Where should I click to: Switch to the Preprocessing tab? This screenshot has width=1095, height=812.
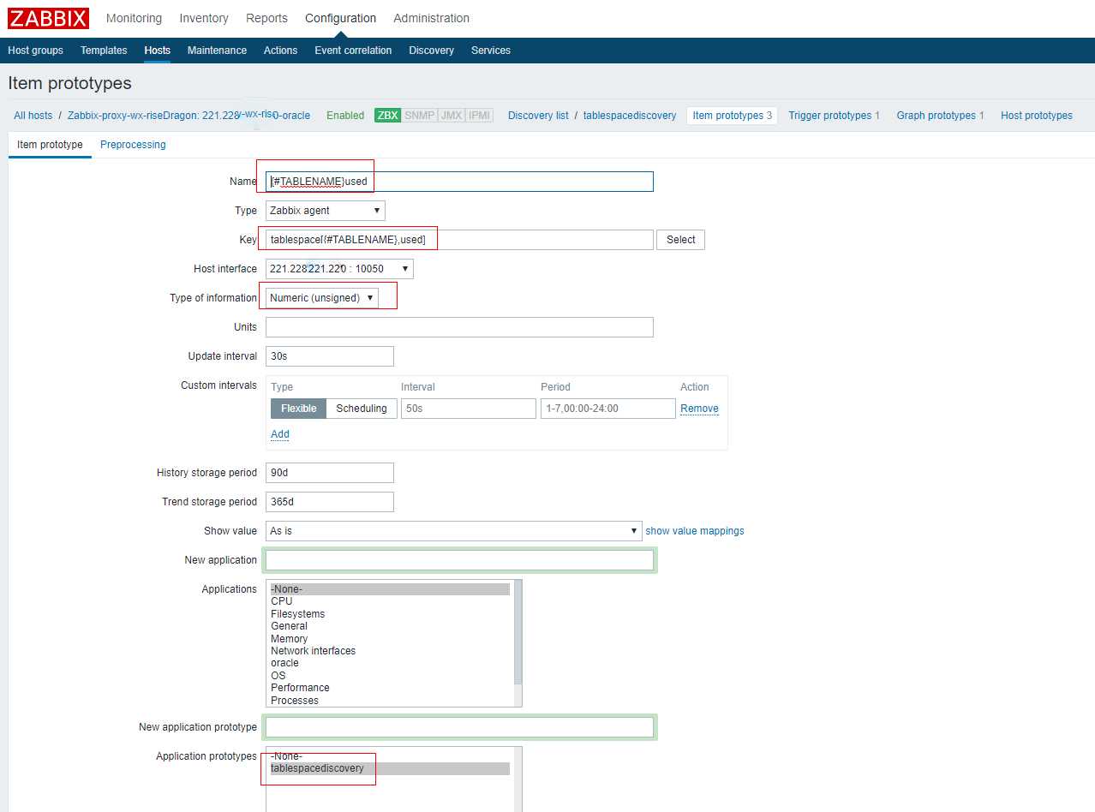(x=133, y=145)
